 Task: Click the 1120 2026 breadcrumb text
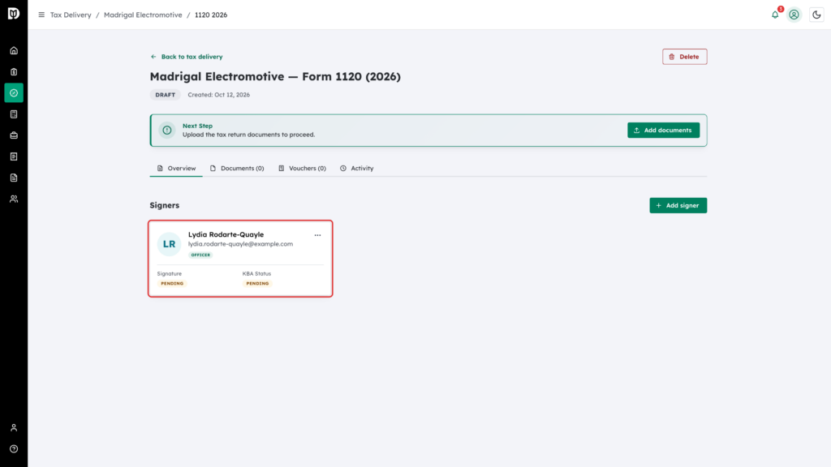[x=211, y=15]
